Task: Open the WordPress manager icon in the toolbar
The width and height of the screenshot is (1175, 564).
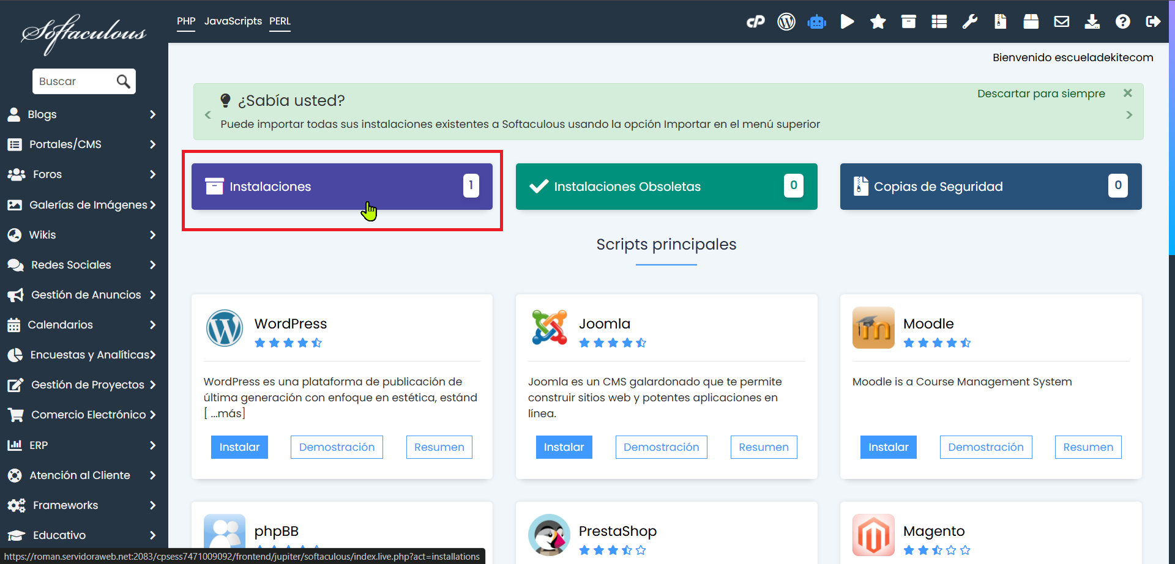Action: point(786,22)
